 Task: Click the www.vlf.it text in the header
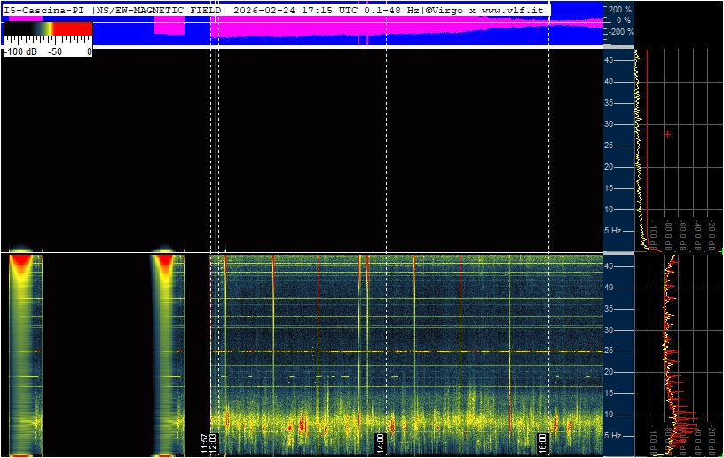514,10
